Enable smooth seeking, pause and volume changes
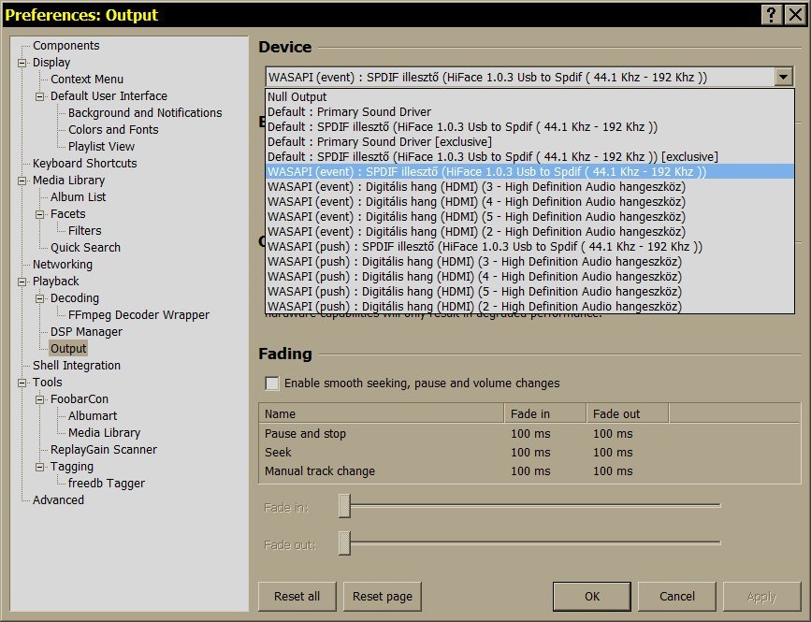This screenshot has height=622, width=811. (x=271, y=383)
